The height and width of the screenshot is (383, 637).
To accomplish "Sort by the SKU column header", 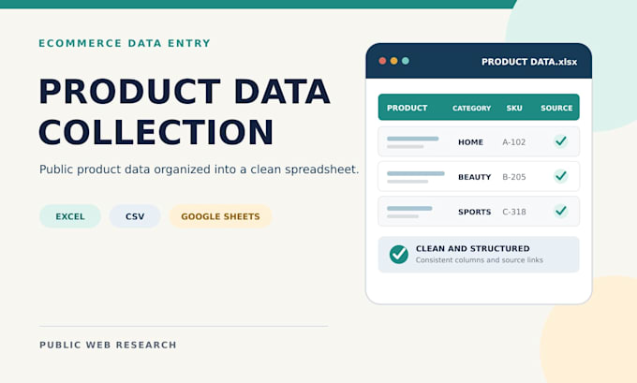I will point(514,108).
